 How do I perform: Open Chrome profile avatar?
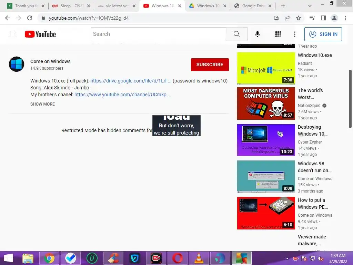pos(334,18)
